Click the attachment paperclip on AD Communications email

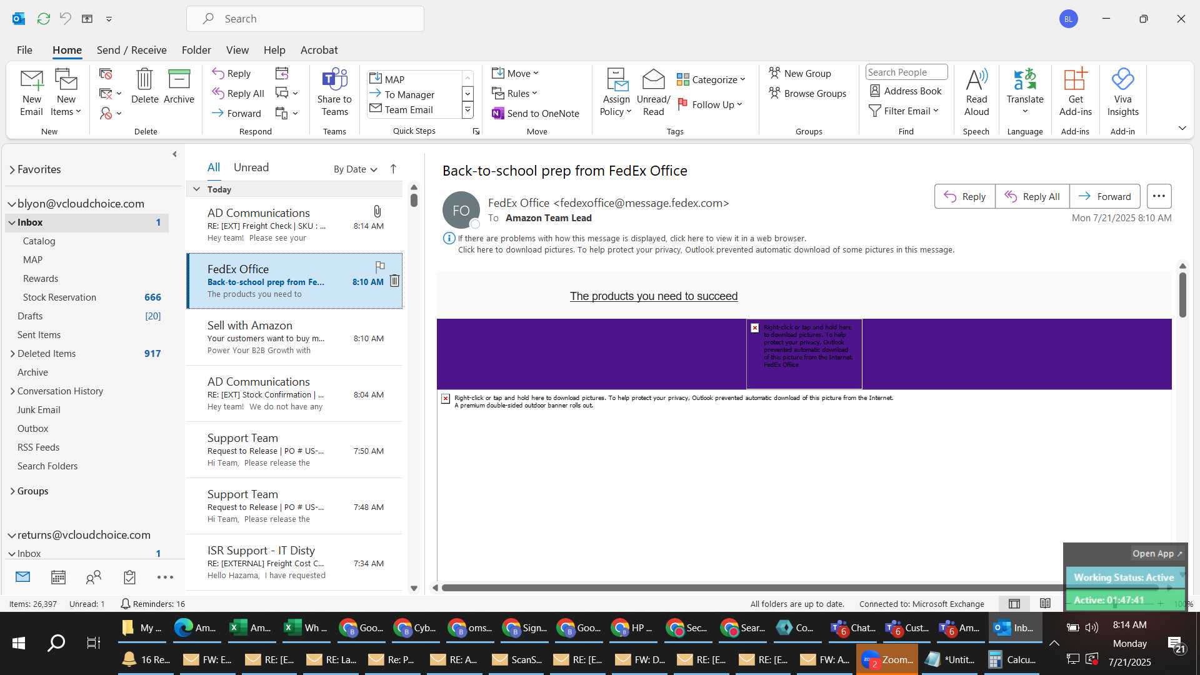(377, 211)
